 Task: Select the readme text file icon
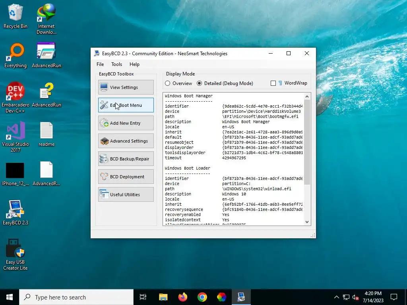coord(47,134)
